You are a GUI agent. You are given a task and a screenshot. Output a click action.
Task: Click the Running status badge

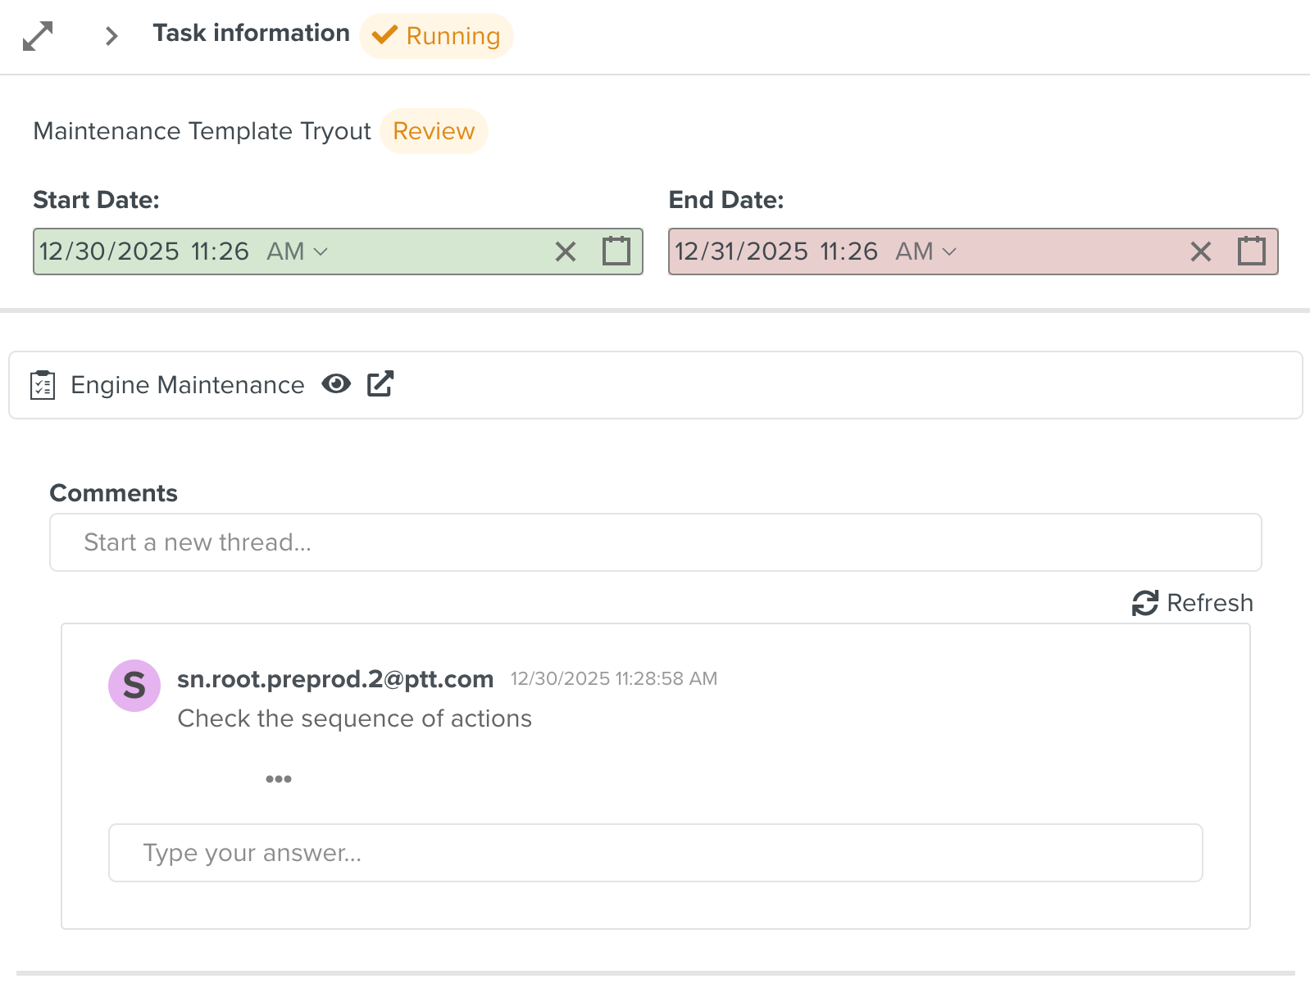[436, 36]
